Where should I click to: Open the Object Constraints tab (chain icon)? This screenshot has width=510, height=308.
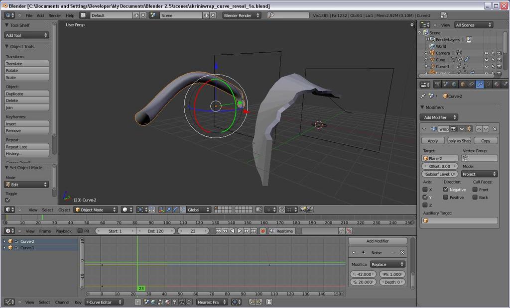click(x=471, y=85)
